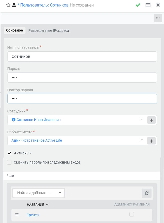Click the drag handle of Тренер row
The image size is (164, 223).
(x=17, y=215)
